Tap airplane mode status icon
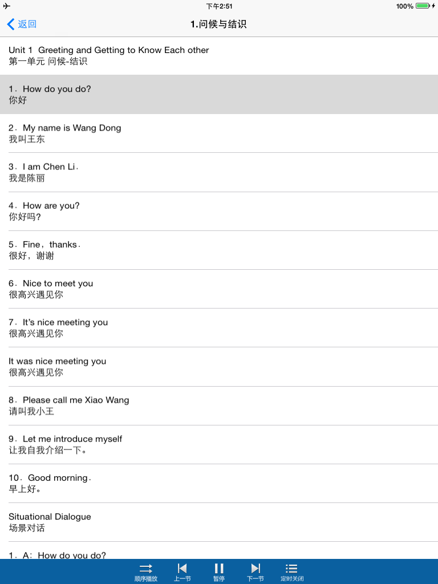438x584 pixels. click(7, 6)
